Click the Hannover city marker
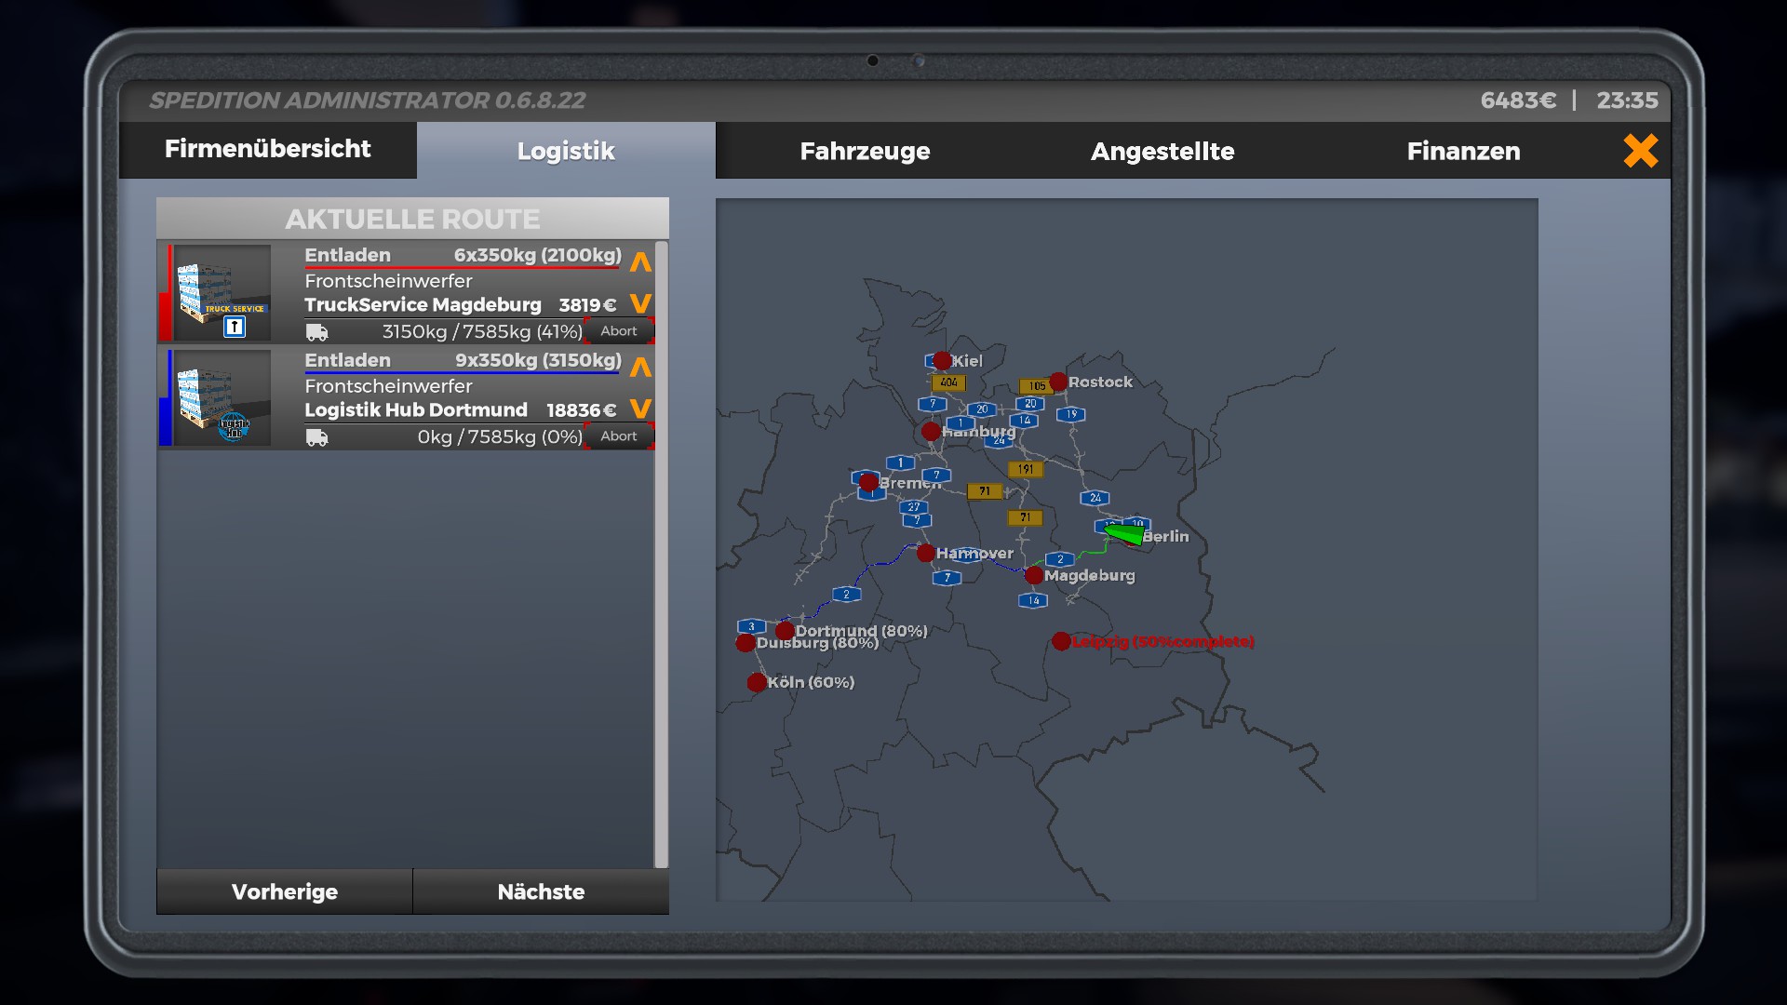The height and width of the screenshot is (1005, 1787). point(925,553)
